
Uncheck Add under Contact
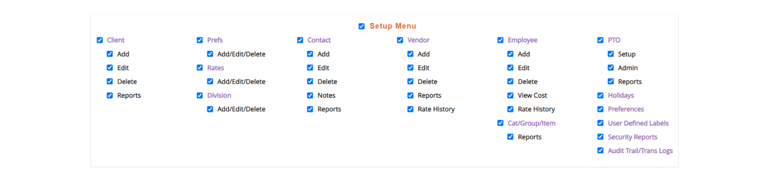pos(310,54)
